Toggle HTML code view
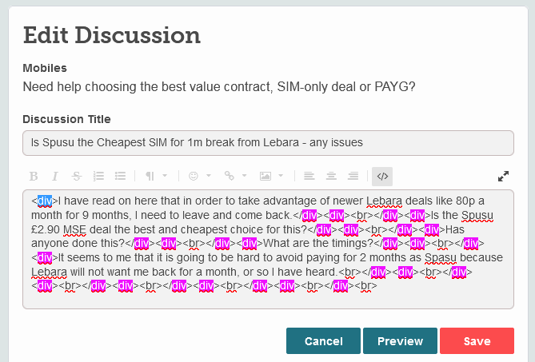The height and width of the screenshot is (362, 535). coord(382,176)
